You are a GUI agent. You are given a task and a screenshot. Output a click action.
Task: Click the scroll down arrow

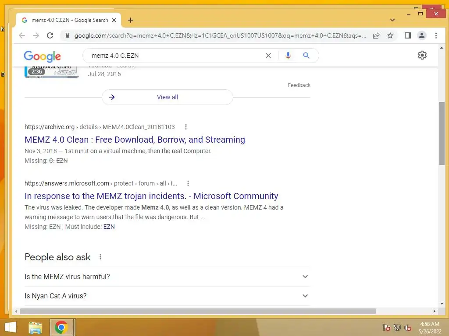tap(442, 304)
